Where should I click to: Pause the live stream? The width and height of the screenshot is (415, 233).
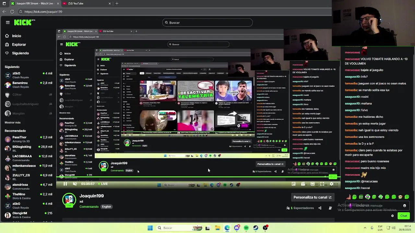coord(65,184)
